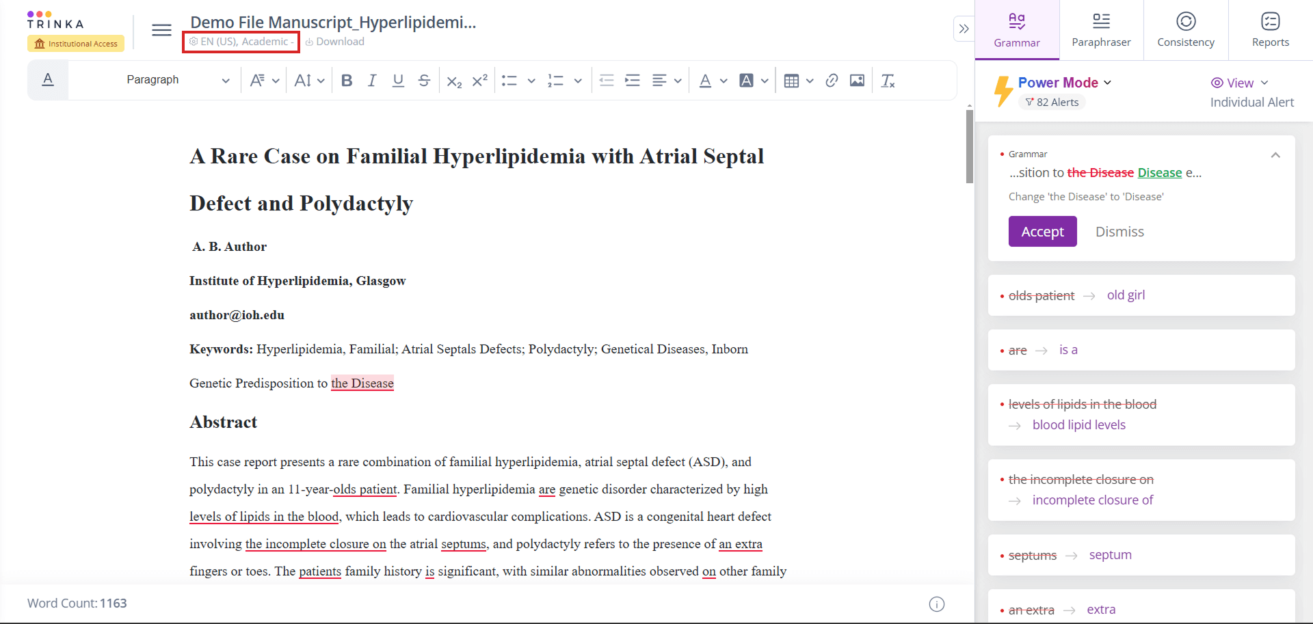Click the Institutional Access badge

[76, 44]
